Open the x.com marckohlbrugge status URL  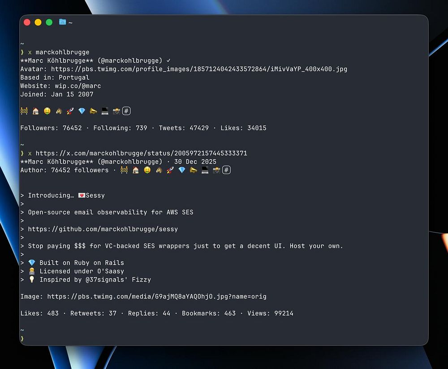click(x=142, y=153)
